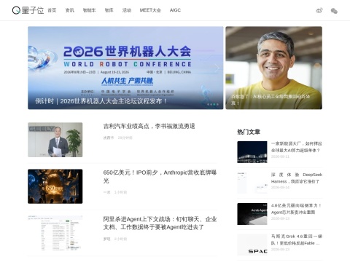
Task: Click the 热门文章 section heading
Action: pos(249,132)
